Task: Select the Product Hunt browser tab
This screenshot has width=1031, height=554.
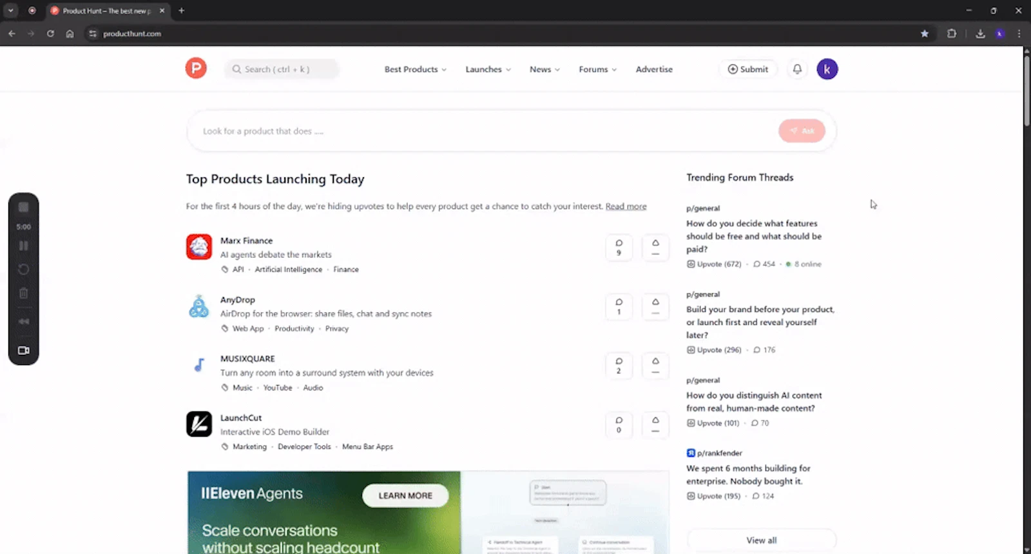Action: click(106, 11)
